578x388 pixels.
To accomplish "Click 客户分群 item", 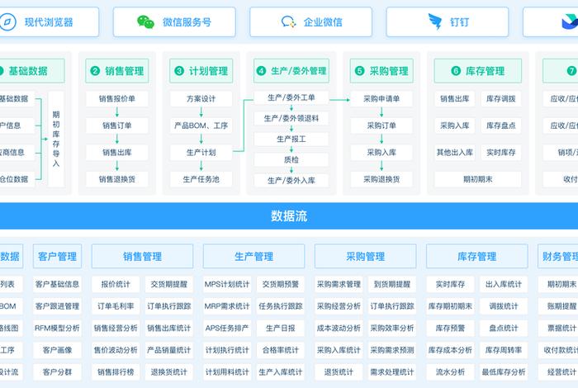I will coord(57,372).
